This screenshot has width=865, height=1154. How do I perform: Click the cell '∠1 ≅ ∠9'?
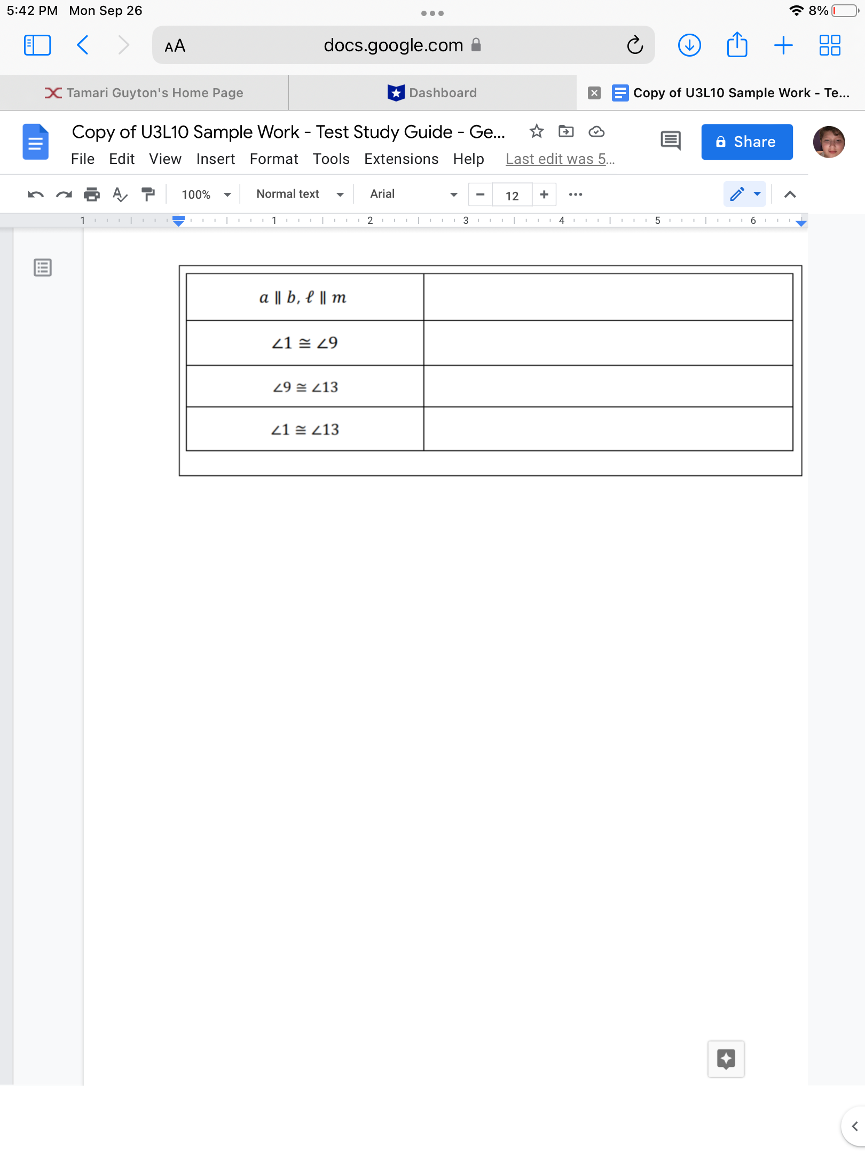[304, 343]
